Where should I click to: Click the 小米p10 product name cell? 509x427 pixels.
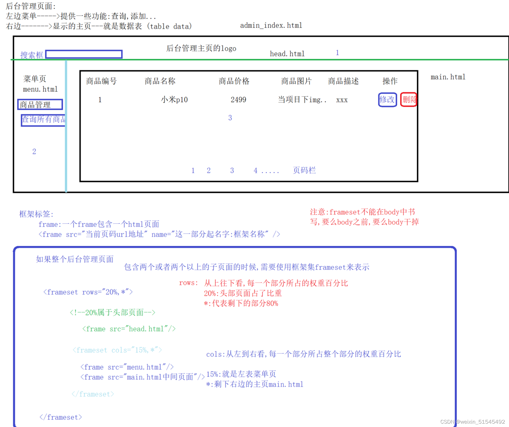tap(174, 100)
